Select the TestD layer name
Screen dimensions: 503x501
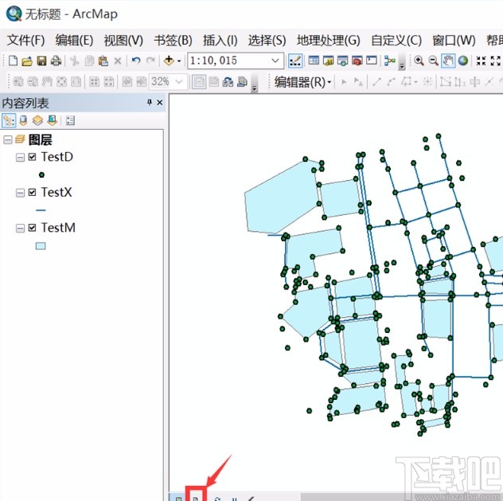pyautogui.click(x=57, y=157)
